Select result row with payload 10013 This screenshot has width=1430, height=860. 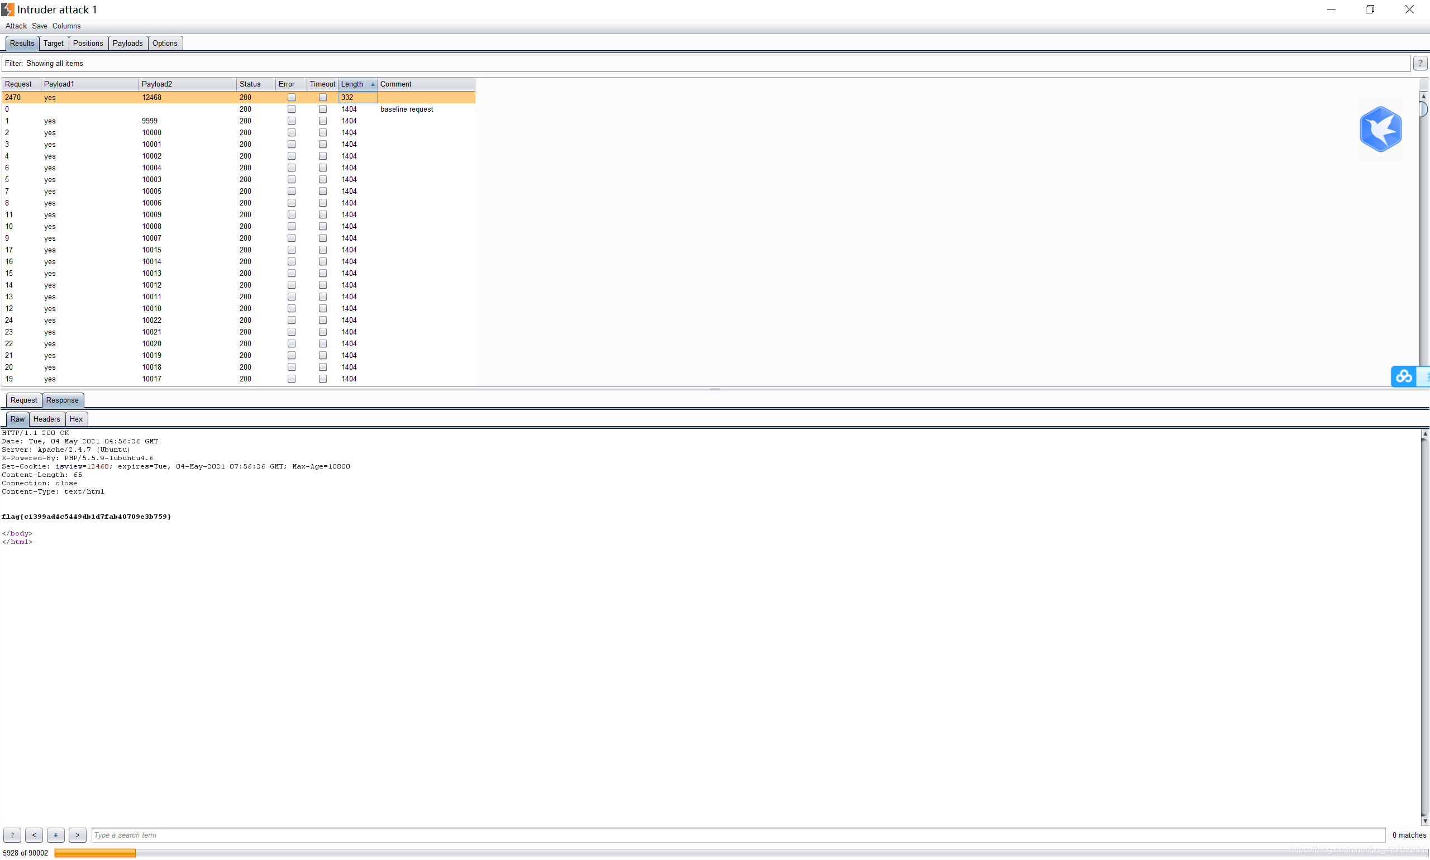coord(239,273)
